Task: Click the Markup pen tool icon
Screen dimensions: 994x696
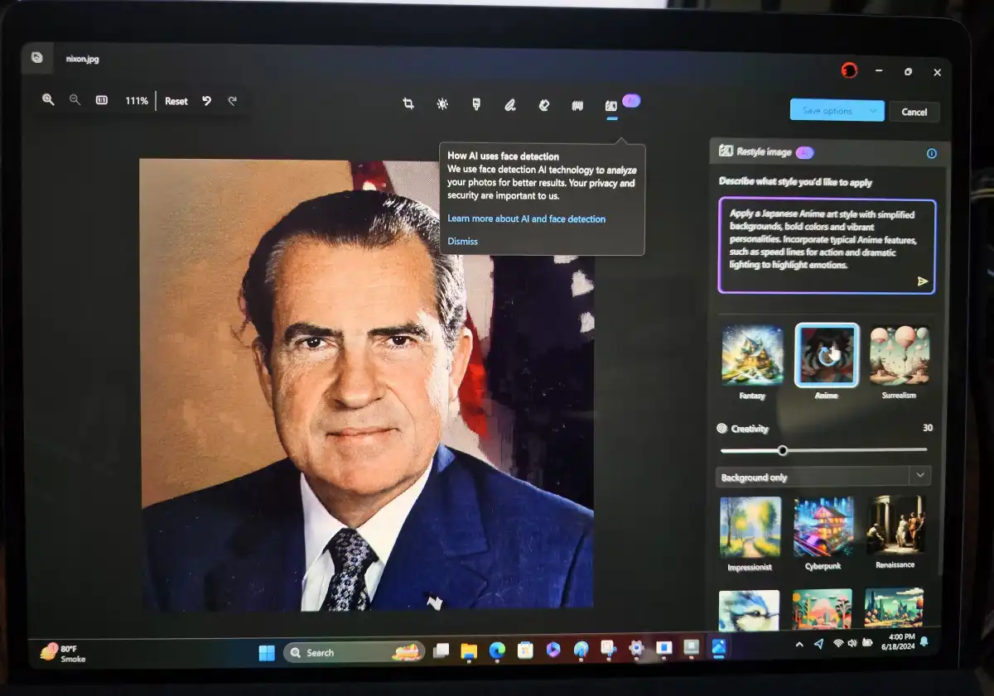Action: click(x=510, y=105)
